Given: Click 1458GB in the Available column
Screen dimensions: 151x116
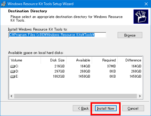Looking at the screenshot, I should tap(84, 76).
